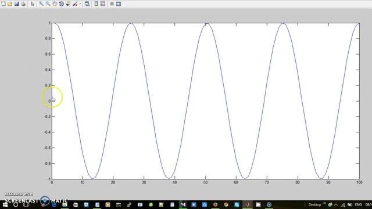372x209 pixels.
Task: Insert a legend using the toolbar icon
Action: [x=103, y=4]
